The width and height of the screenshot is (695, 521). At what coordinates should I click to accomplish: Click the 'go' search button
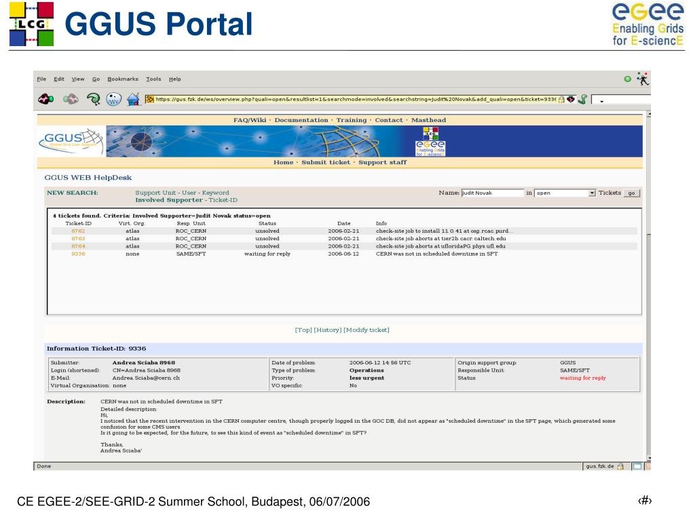(x=632, y=193)
